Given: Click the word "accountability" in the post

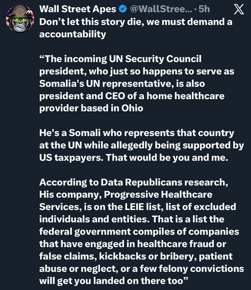Looking at the screenshot, I should (x=73, y=34).
